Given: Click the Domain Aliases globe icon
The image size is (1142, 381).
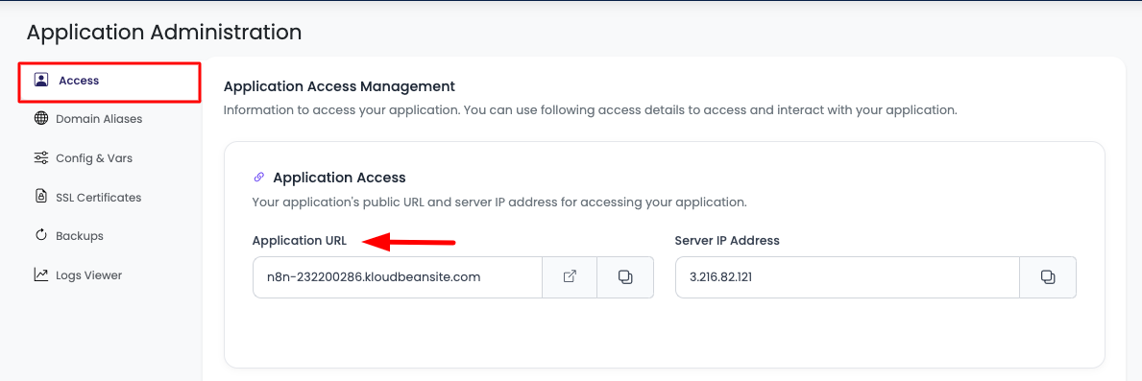Looking at the screenshot, I should (41, 118).
